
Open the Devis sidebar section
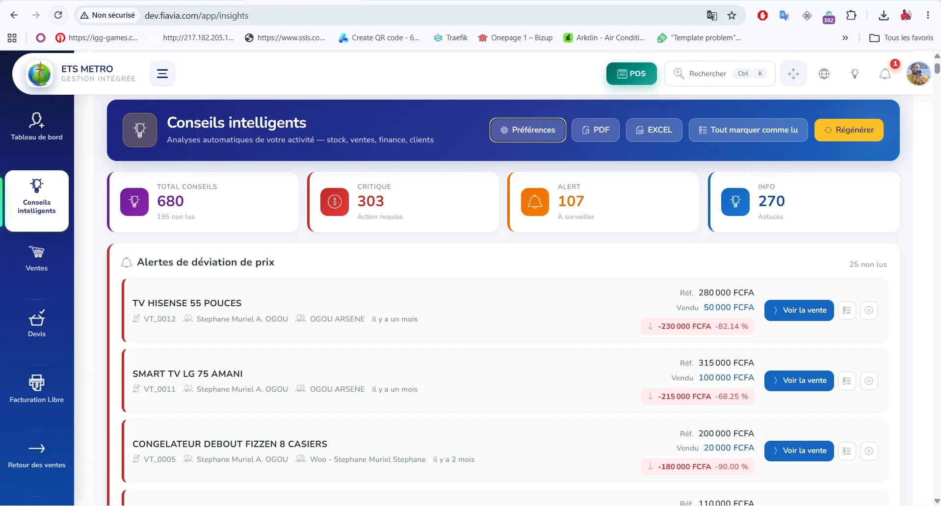37,324
